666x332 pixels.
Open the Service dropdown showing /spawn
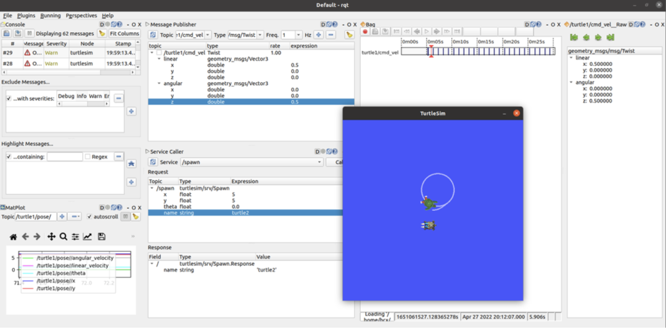pos(252,162)
